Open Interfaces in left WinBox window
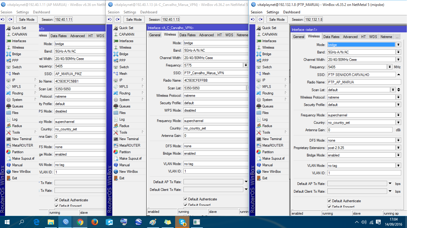This screenshot has height=228, width=431. [19, 41]
